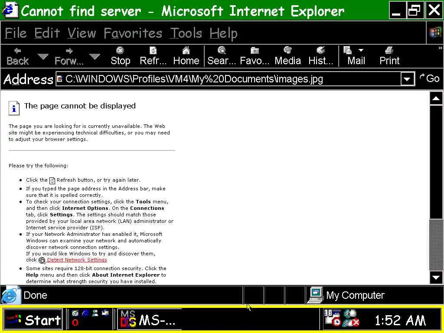The width and height of the screenshot is (444, 333).
Task: Click the Forward navigation button
Action: [69, 56]
